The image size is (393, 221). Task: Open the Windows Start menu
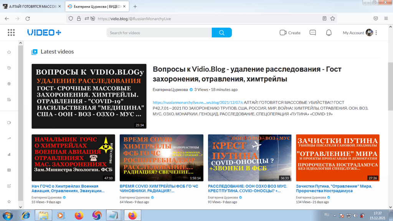(8, 215)
